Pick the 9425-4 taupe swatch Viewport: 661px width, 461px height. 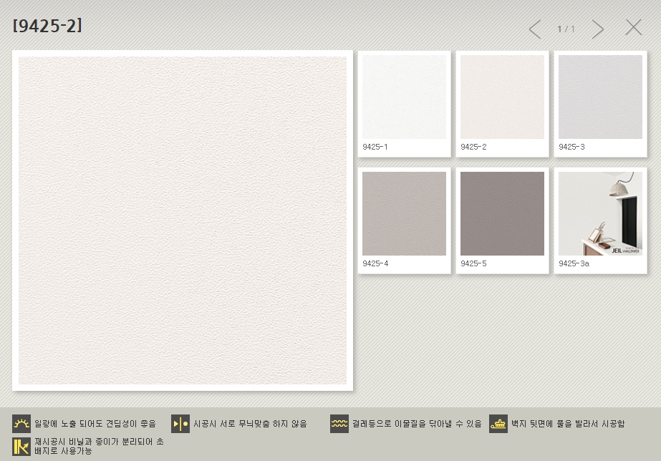[404, 213]
